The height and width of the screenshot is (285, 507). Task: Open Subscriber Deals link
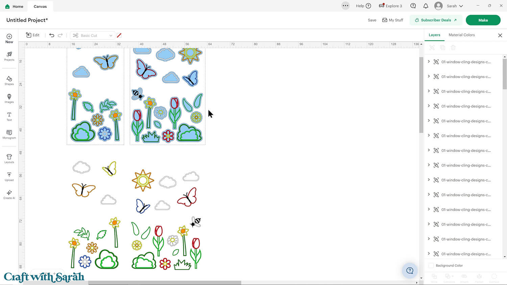[436, 20]
